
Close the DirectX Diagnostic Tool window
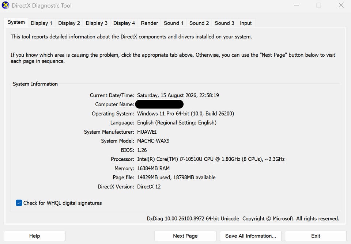click(x=341, y=5)
